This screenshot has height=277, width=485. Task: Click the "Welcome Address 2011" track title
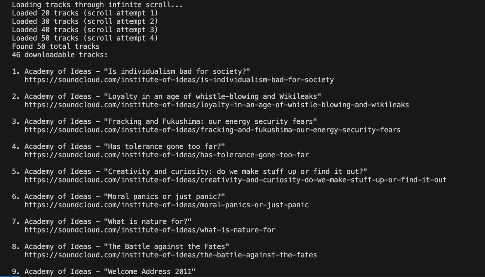pyautogui.click(x=150, y=272)
